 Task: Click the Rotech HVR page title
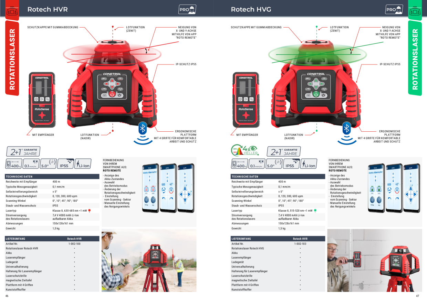[48, 9]
